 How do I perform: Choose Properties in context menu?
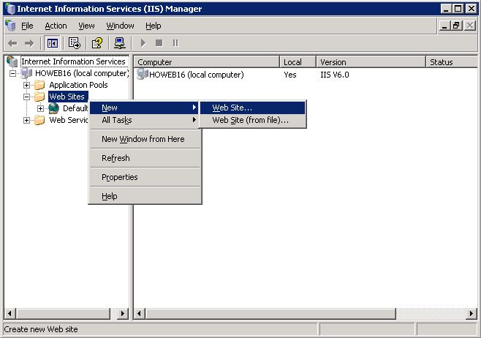pyautogui.click(x=145, y=177)
